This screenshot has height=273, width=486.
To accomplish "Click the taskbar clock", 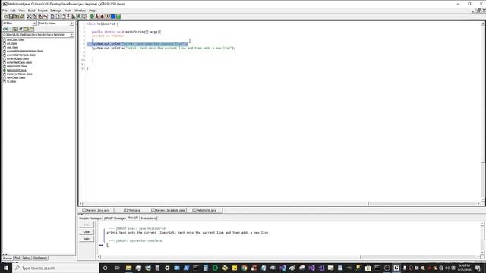I will (464, 268).
